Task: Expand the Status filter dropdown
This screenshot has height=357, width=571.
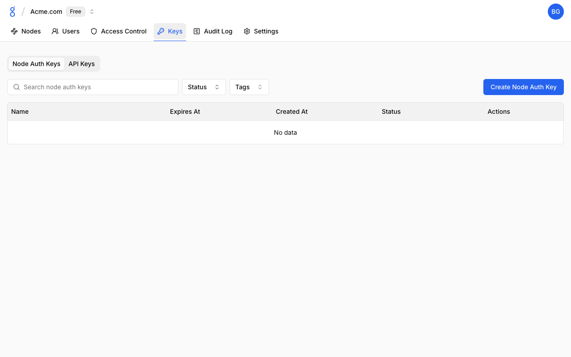Action: click(203, 87)
